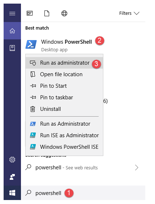Open the Notebook icon in sidebar
This screenshot has height=204, width=155.
[12, 48]
